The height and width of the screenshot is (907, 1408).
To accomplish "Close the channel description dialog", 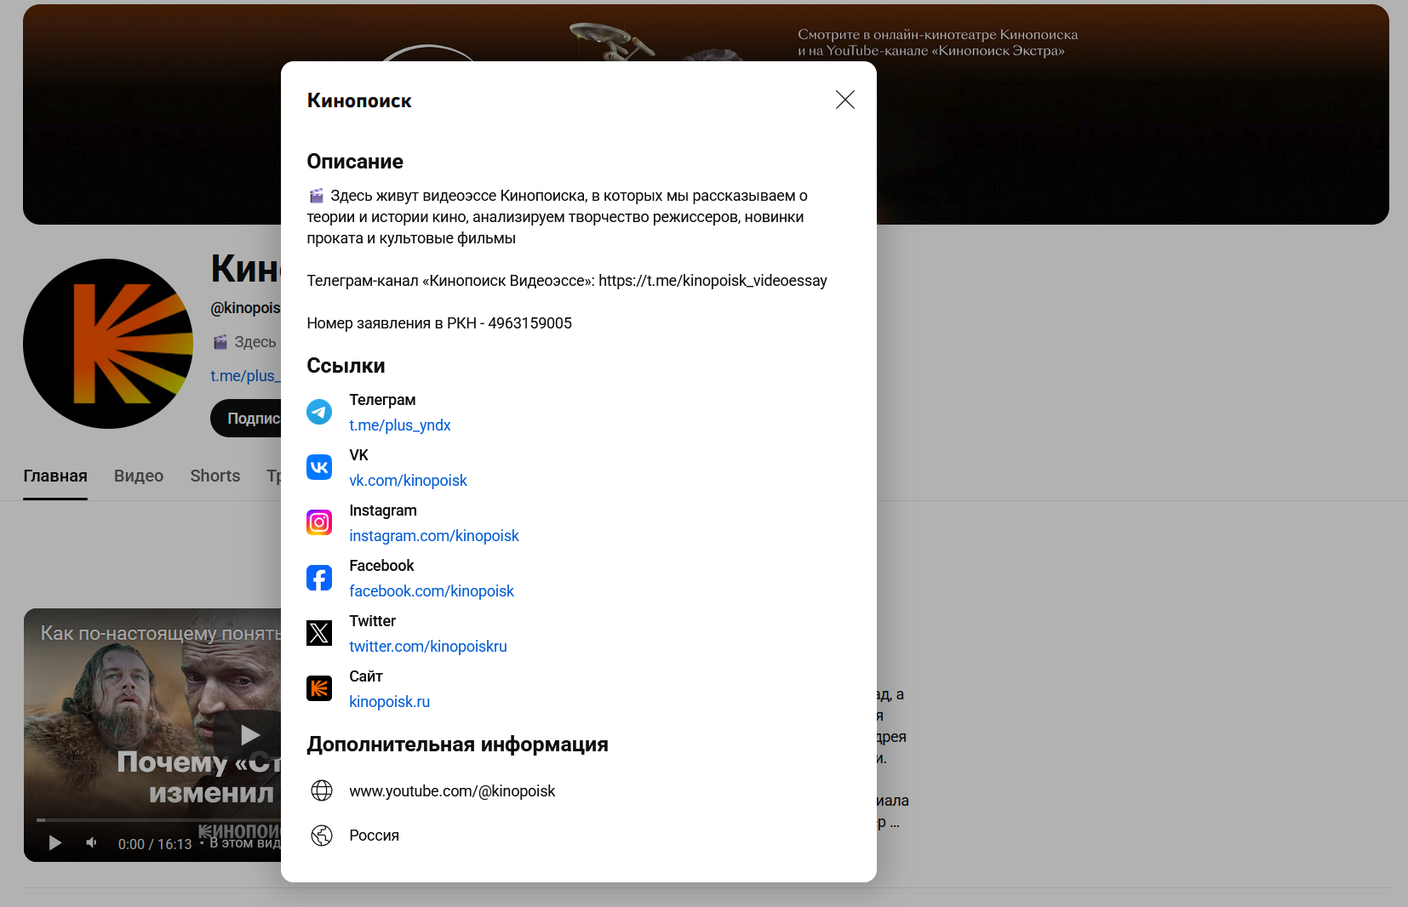I will pos(844,100).
